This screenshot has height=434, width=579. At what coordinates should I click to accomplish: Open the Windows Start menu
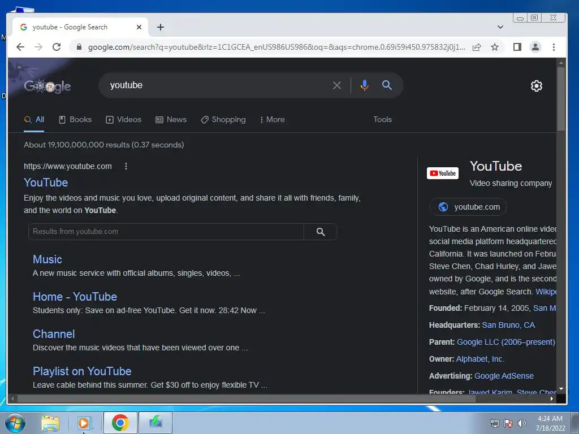tap(15, 423)
